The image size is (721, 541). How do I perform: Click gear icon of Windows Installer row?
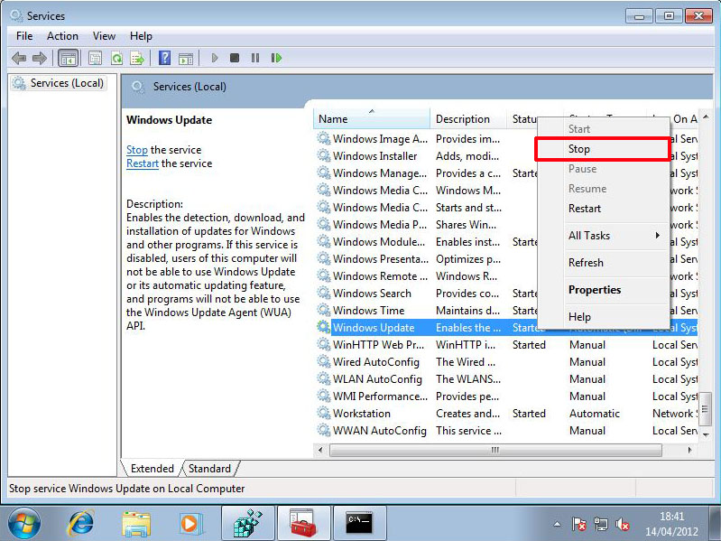[x=324, y=156]
